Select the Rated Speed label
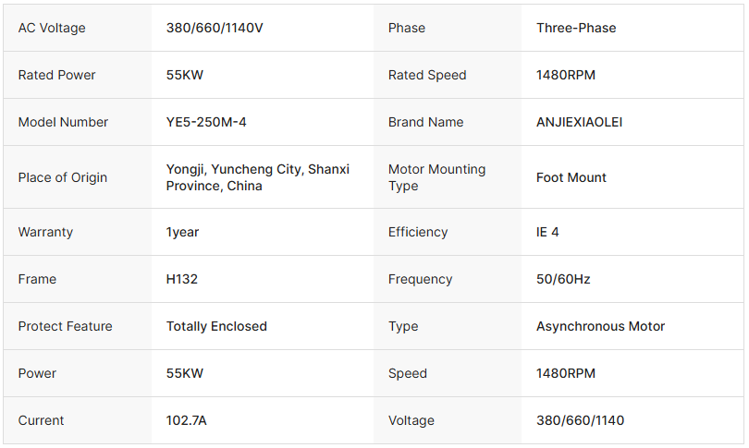Screen dimensions: 749x448 coord(427,75)
